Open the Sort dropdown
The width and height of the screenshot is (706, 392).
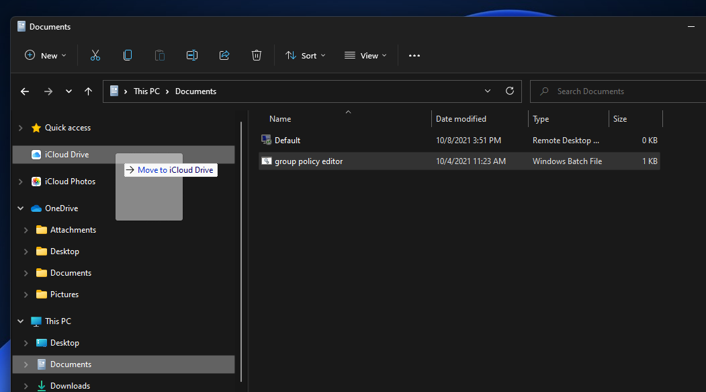(x=305, y=55)
